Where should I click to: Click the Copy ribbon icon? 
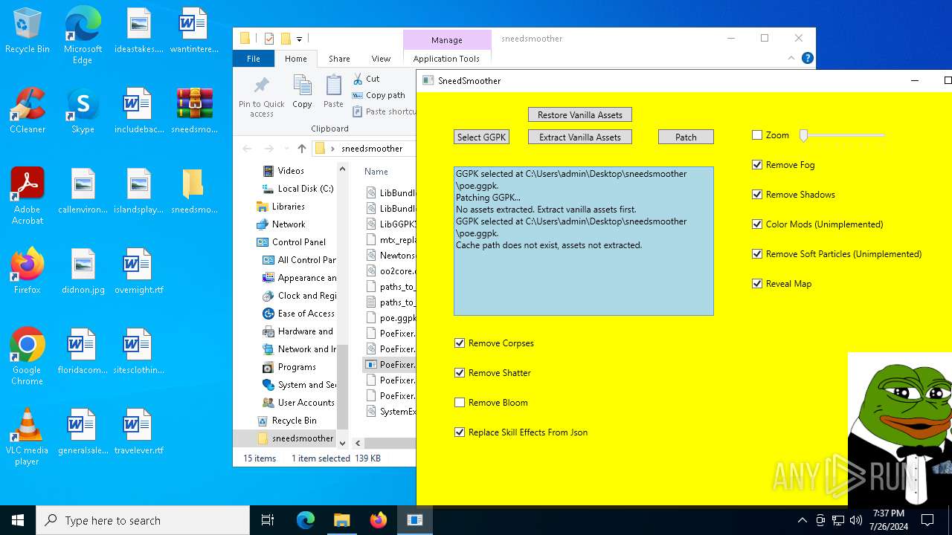pos(302,92)
